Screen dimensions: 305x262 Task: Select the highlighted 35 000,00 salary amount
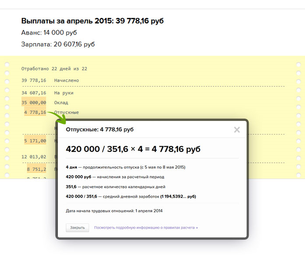[34, 103]
